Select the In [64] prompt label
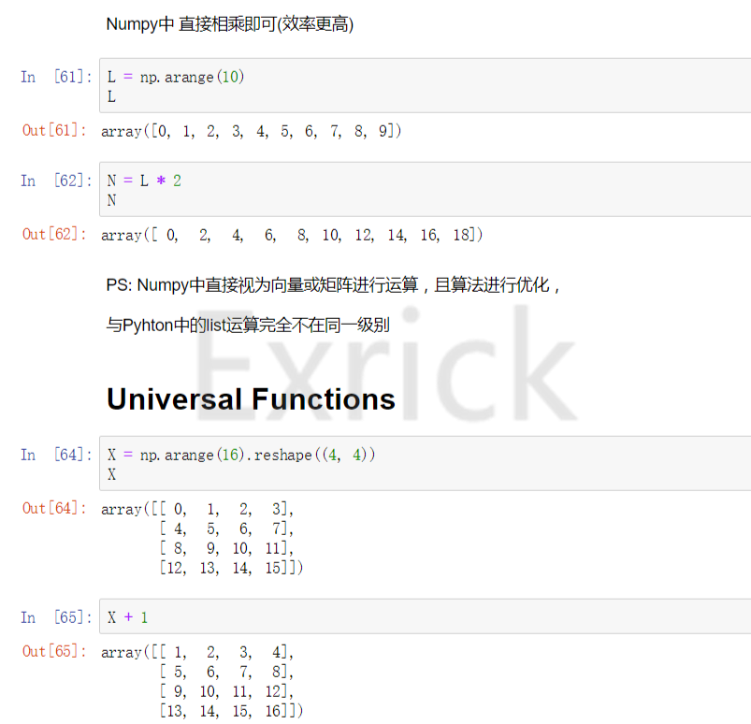The height and width of the screenshot is (724, 751). 56,455
